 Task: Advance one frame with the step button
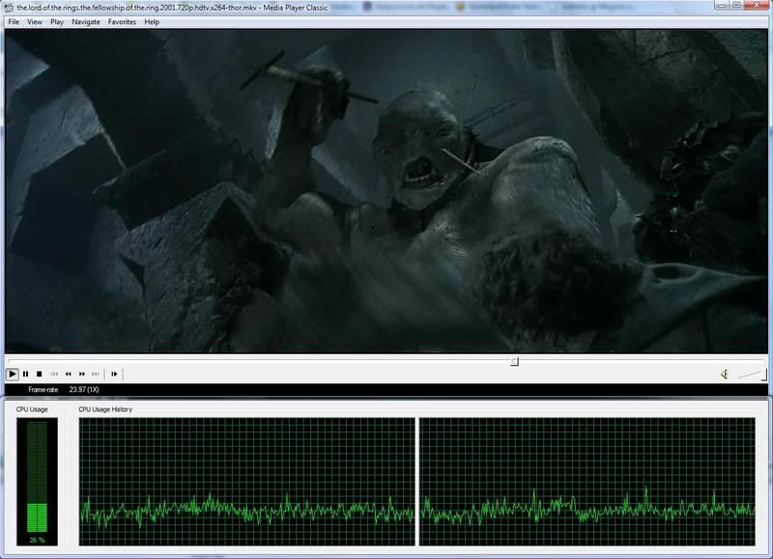(114, 374)
